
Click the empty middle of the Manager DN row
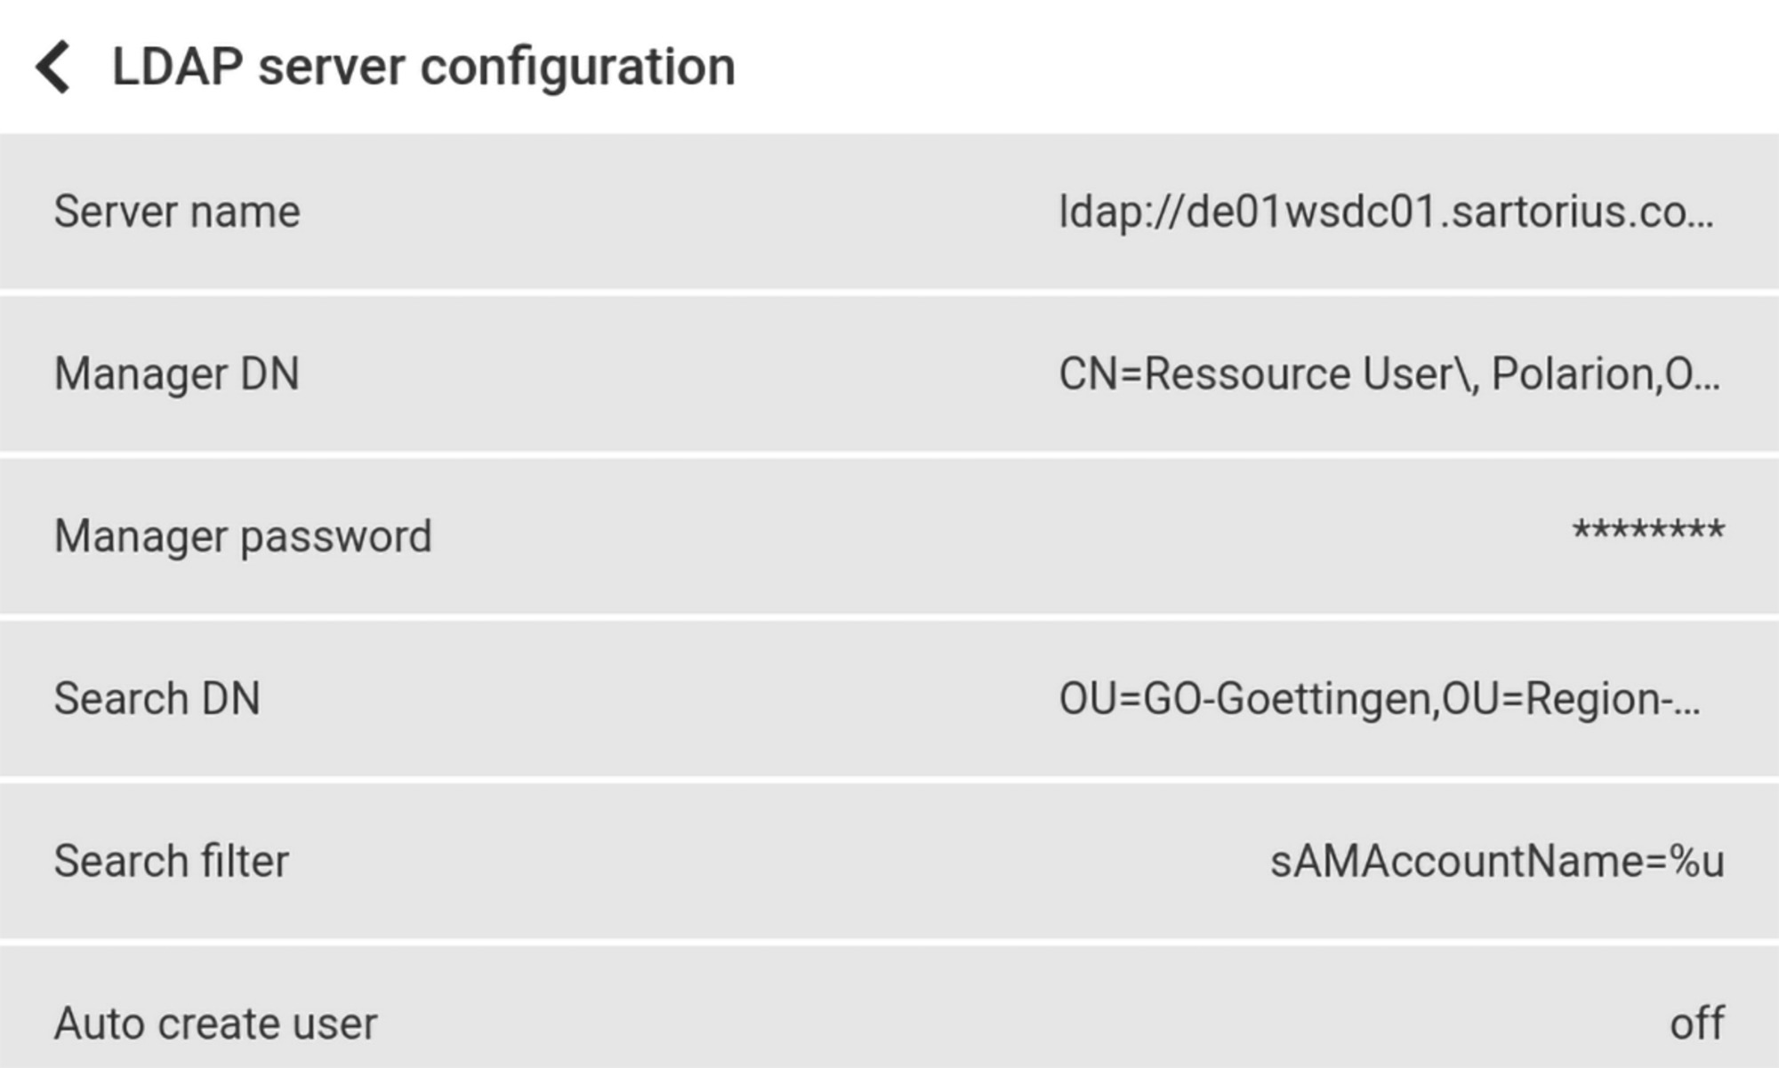tap(676, 373)
